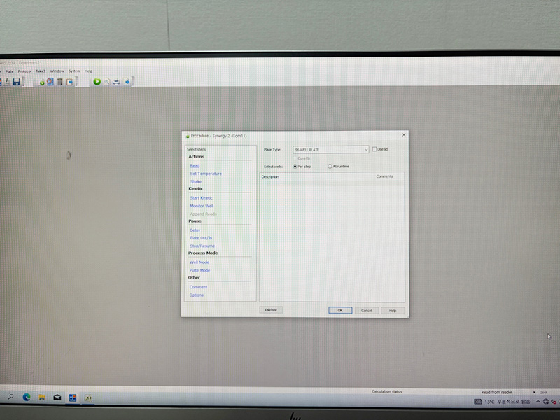The width and height of the screenshot is (560, 420).
Task: Show hidden system tray icons chevron
Action: (x=538, y=402)
